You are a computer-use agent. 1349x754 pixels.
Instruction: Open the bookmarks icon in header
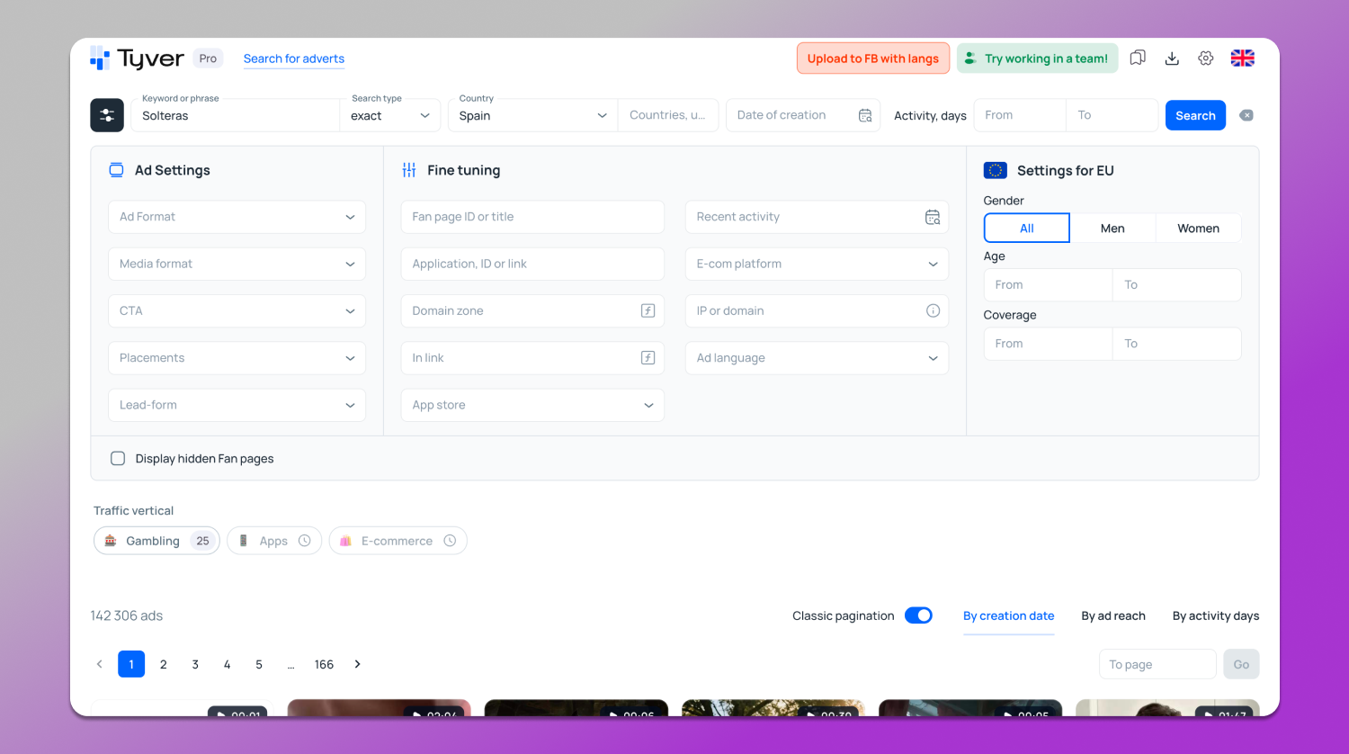[x=1138, y=58]
